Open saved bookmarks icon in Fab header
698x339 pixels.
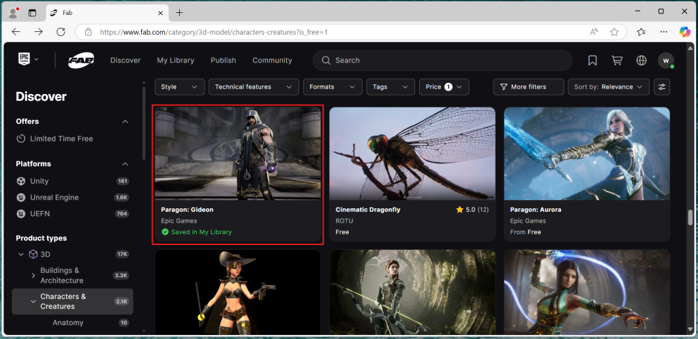pyautogui.click(x=592, y=61)
